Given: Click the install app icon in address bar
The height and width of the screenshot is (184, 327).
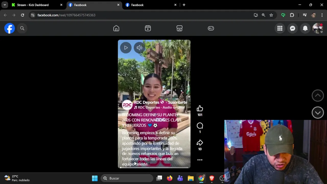Looking at the screenshot, I should pos(256,15).
